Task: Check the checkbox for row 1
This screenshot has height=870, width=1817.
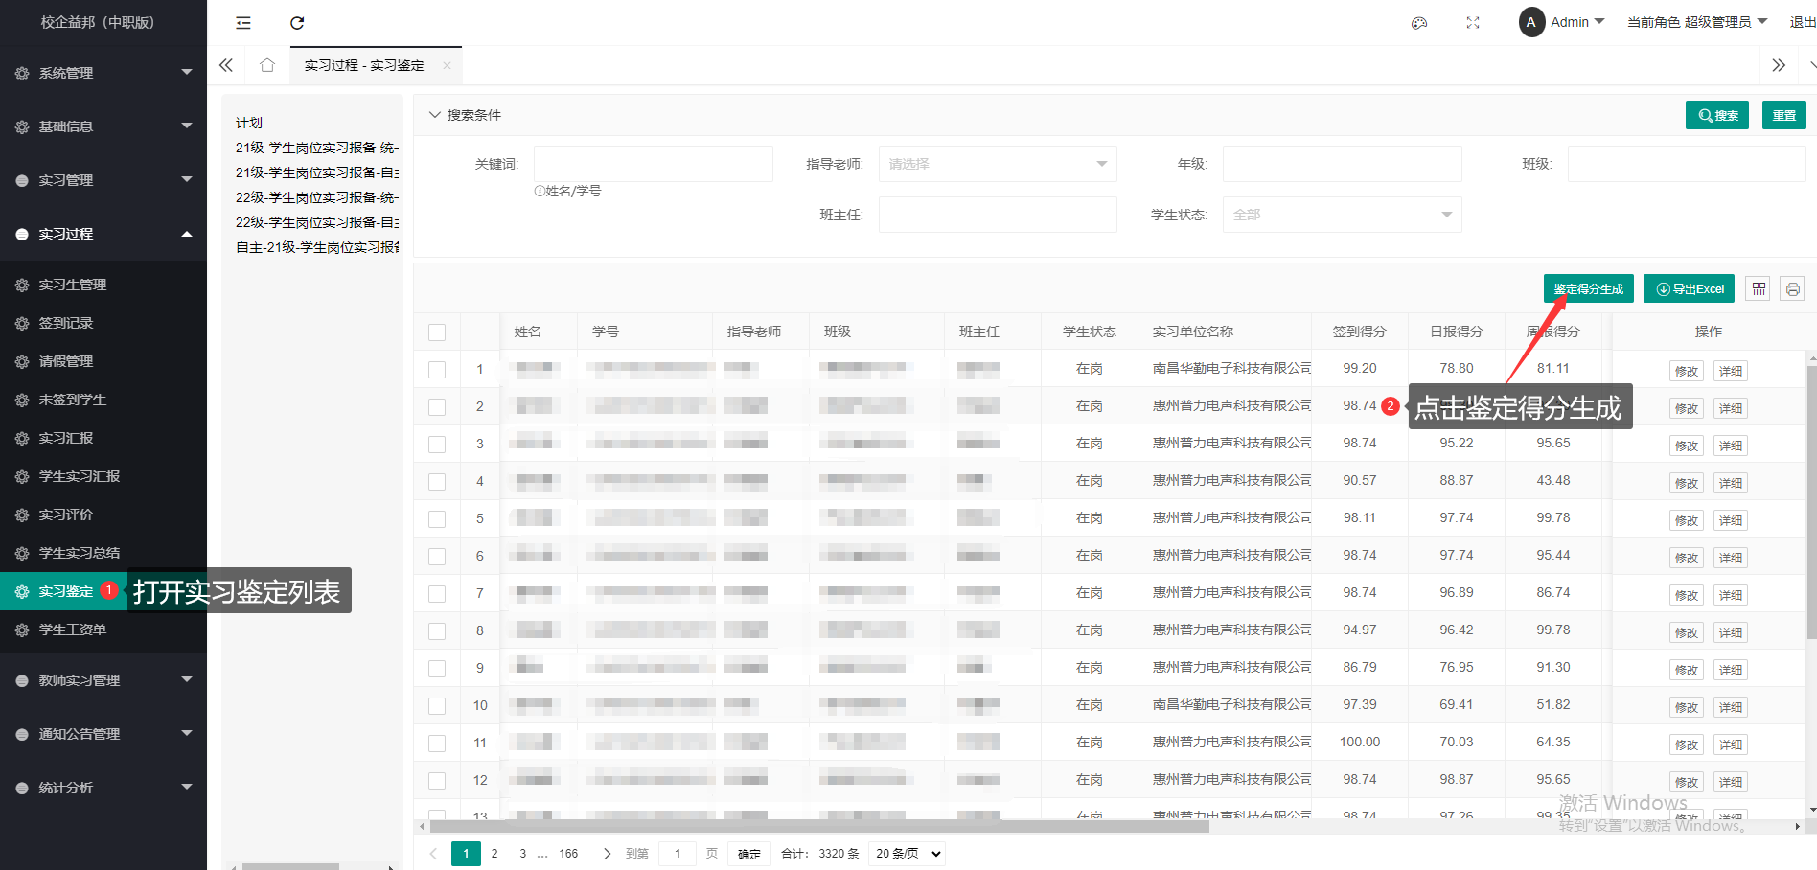Action: [437, 370]
